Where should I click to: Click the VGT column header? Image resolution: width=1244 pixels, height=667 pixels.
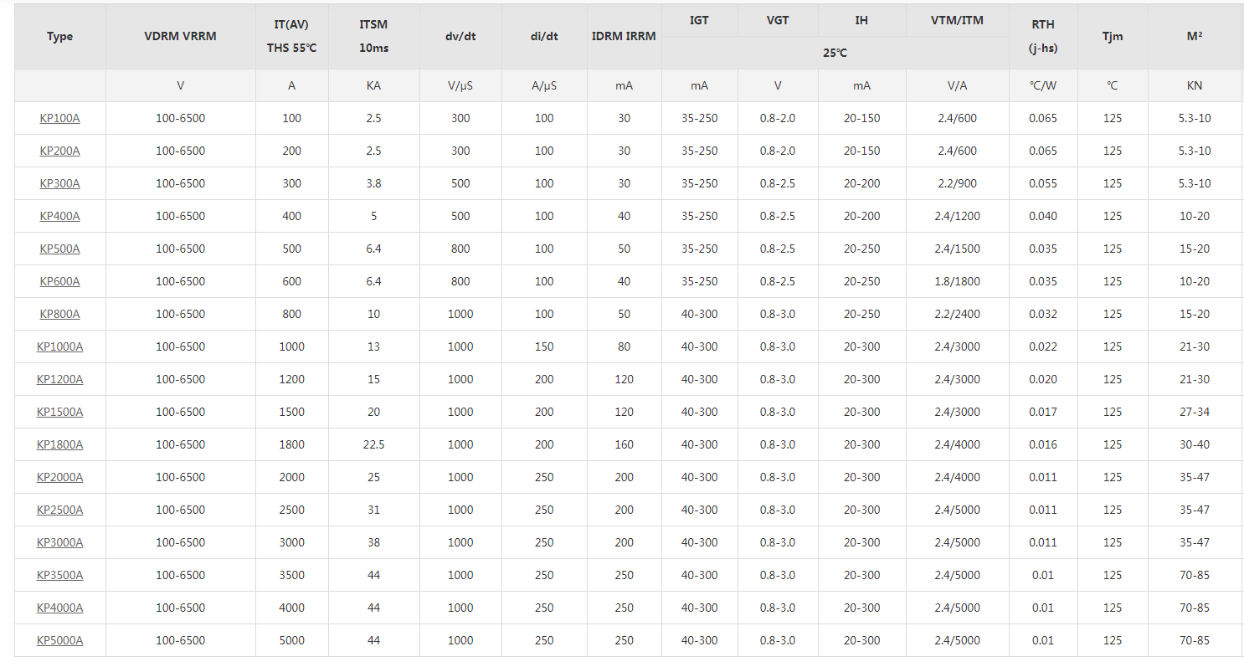pos(778,20)
